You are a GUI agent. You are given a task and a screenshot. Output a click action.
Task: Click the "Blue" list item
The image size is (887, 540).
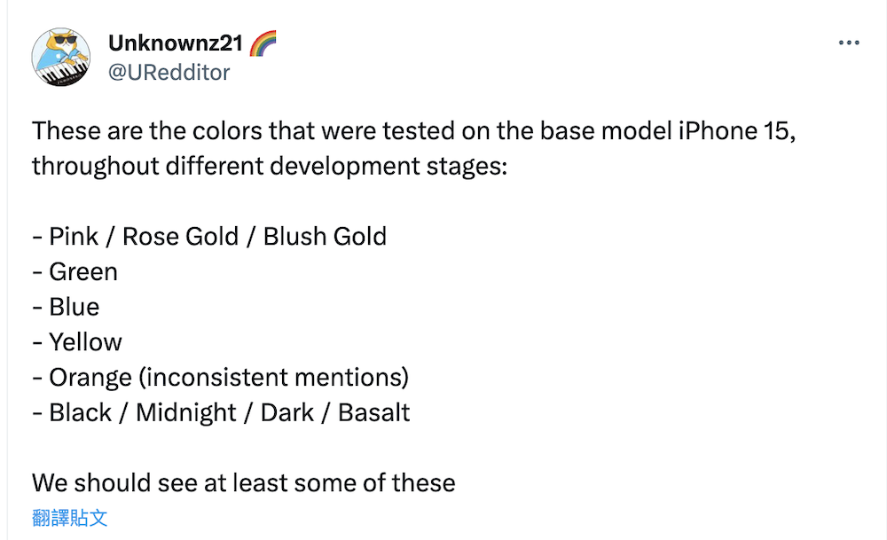(74, 307)
